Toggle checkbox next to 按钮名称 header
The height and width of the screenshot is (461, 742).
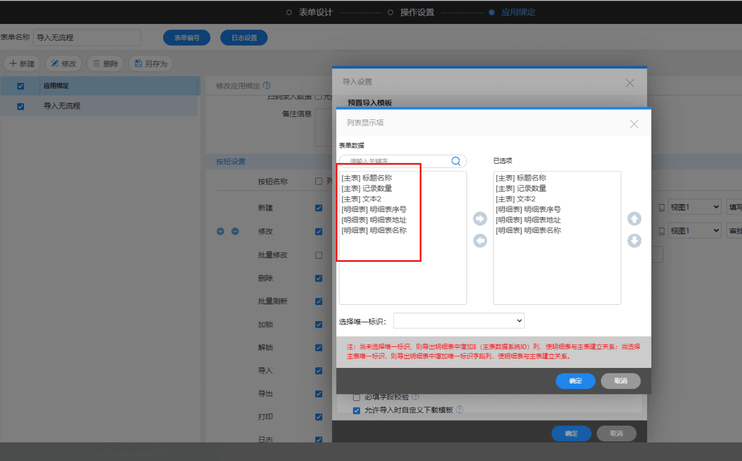[x=319, y=181]
